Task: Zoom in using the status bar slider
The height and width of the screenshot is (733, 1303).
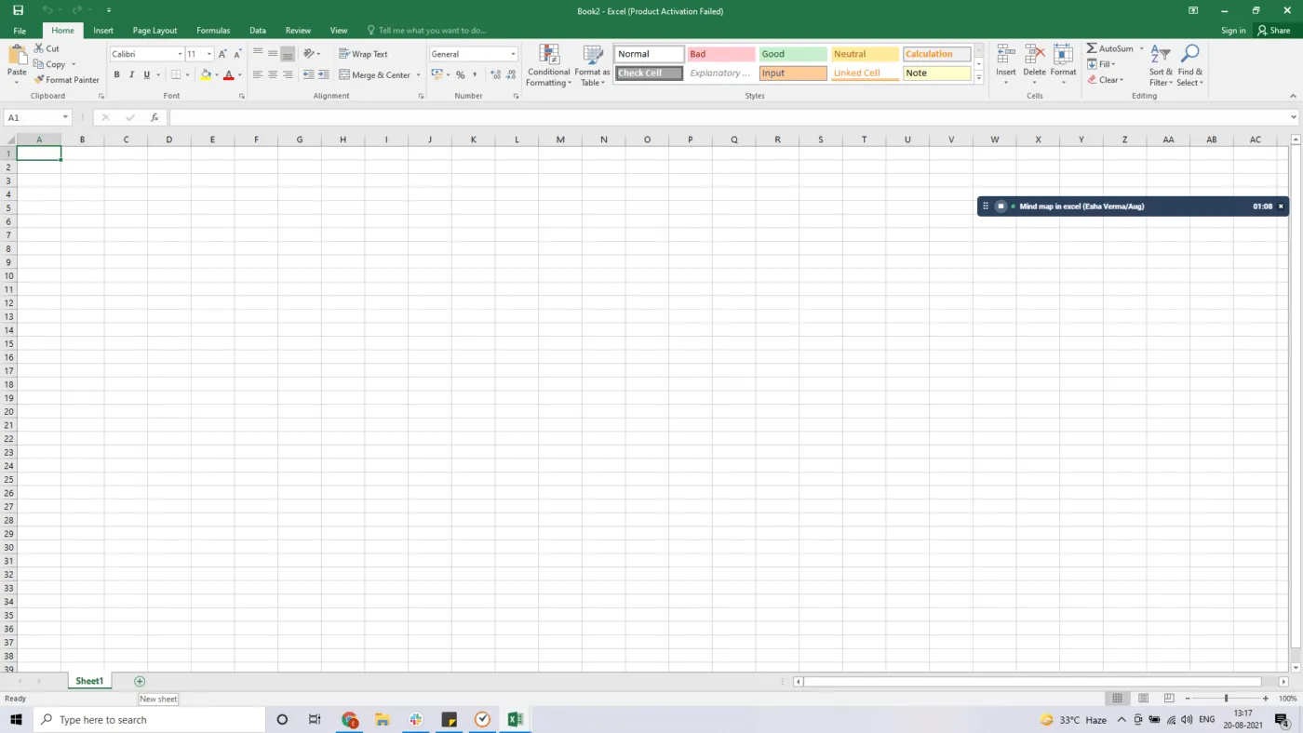Action: 1265,698
